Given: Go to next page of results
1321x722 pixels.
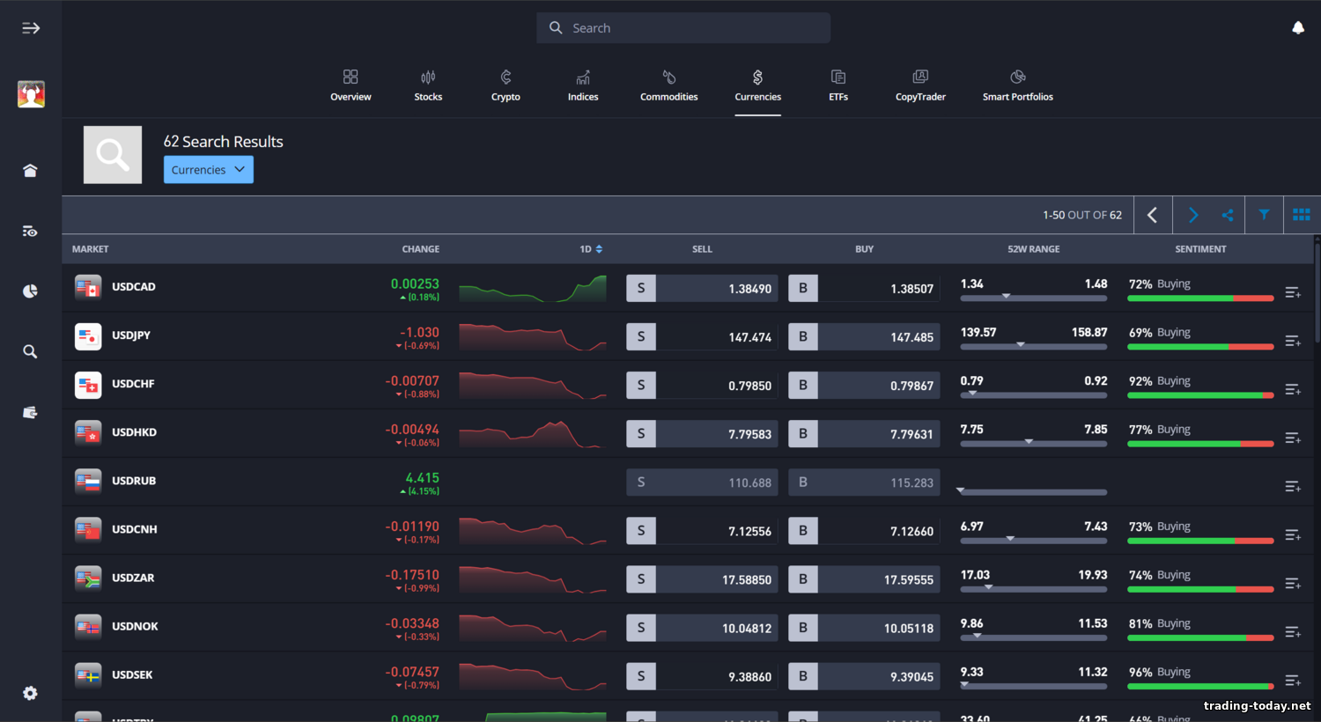Looking at the screenshot, I should (1192, 215).
